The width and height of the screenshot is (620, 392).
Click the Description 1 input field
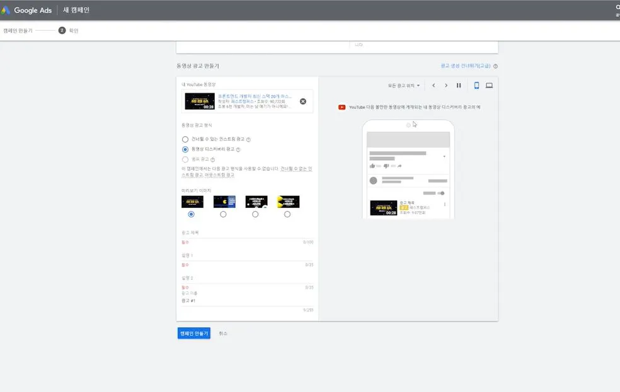(x=247, y=257)
